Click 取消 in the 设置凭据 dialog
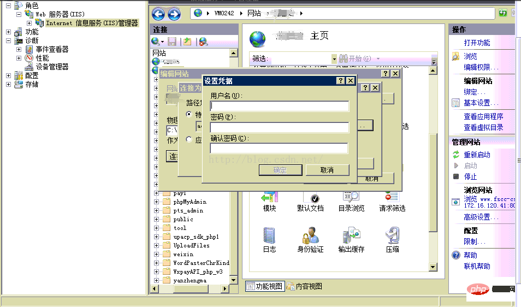521x307 pixels. [327, 170]
